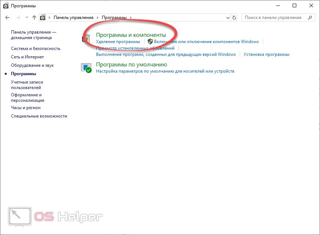Select Панель управления breadcrumb in address bar

click(x=73, y=18)
